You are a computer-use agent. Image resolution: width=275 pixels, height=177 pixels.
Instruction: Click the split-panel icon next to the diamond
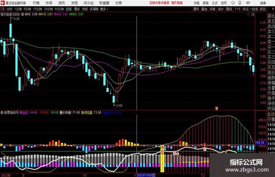pyautogui.click(x=253, y=15)
